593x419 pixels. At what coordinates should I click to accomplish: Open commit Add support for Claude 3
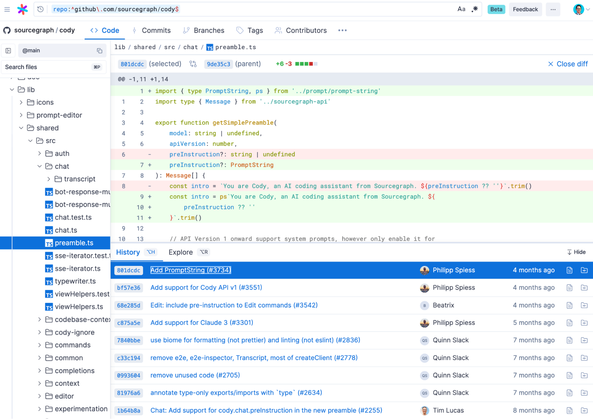(202, 323)
